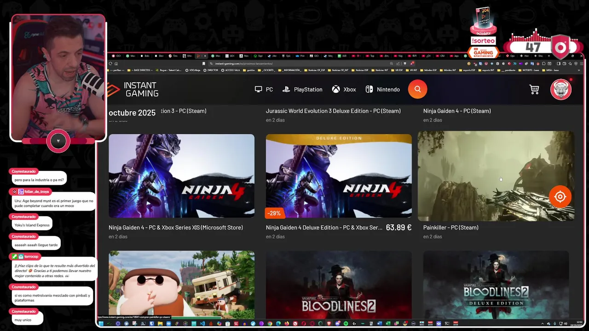This screenshot has height=331, width=589.
Task: Open the browser sidebar panel icon
Action: (559, 63)
